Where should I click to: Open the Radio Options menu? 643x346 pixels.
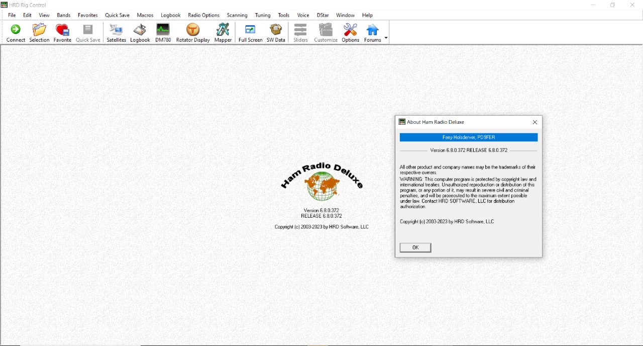[203, 15]
